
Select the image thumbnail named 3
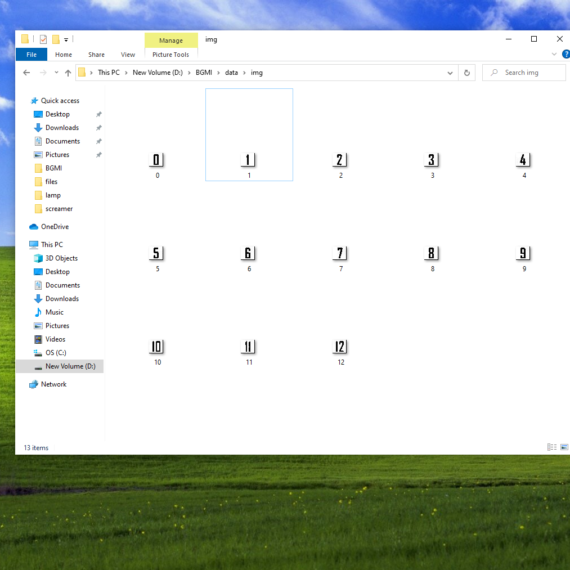click(x=432, y=160)
